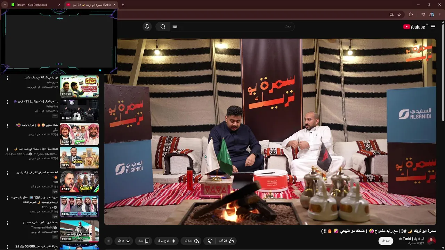
Task: Open the YouTube hamburger guide menu
Action: pyautogui.click(x=433, y=27)
